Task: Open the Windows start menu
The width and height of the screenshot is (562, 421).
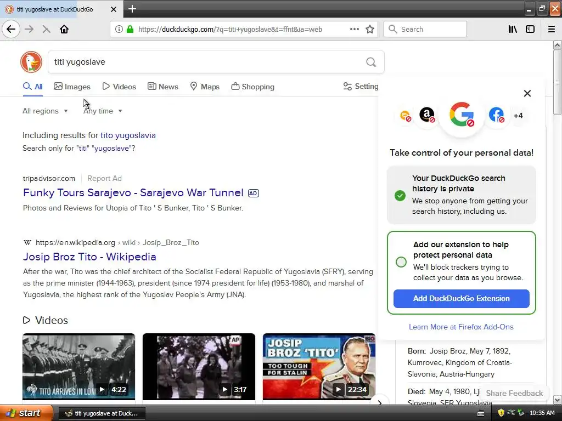Action: point(26,413)
